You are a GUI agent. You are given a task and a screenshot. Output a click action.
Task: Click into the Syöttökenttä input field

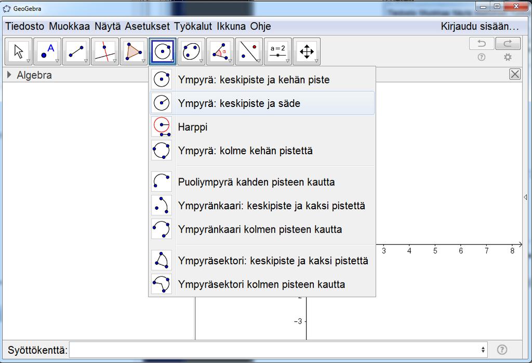[275, 349]
